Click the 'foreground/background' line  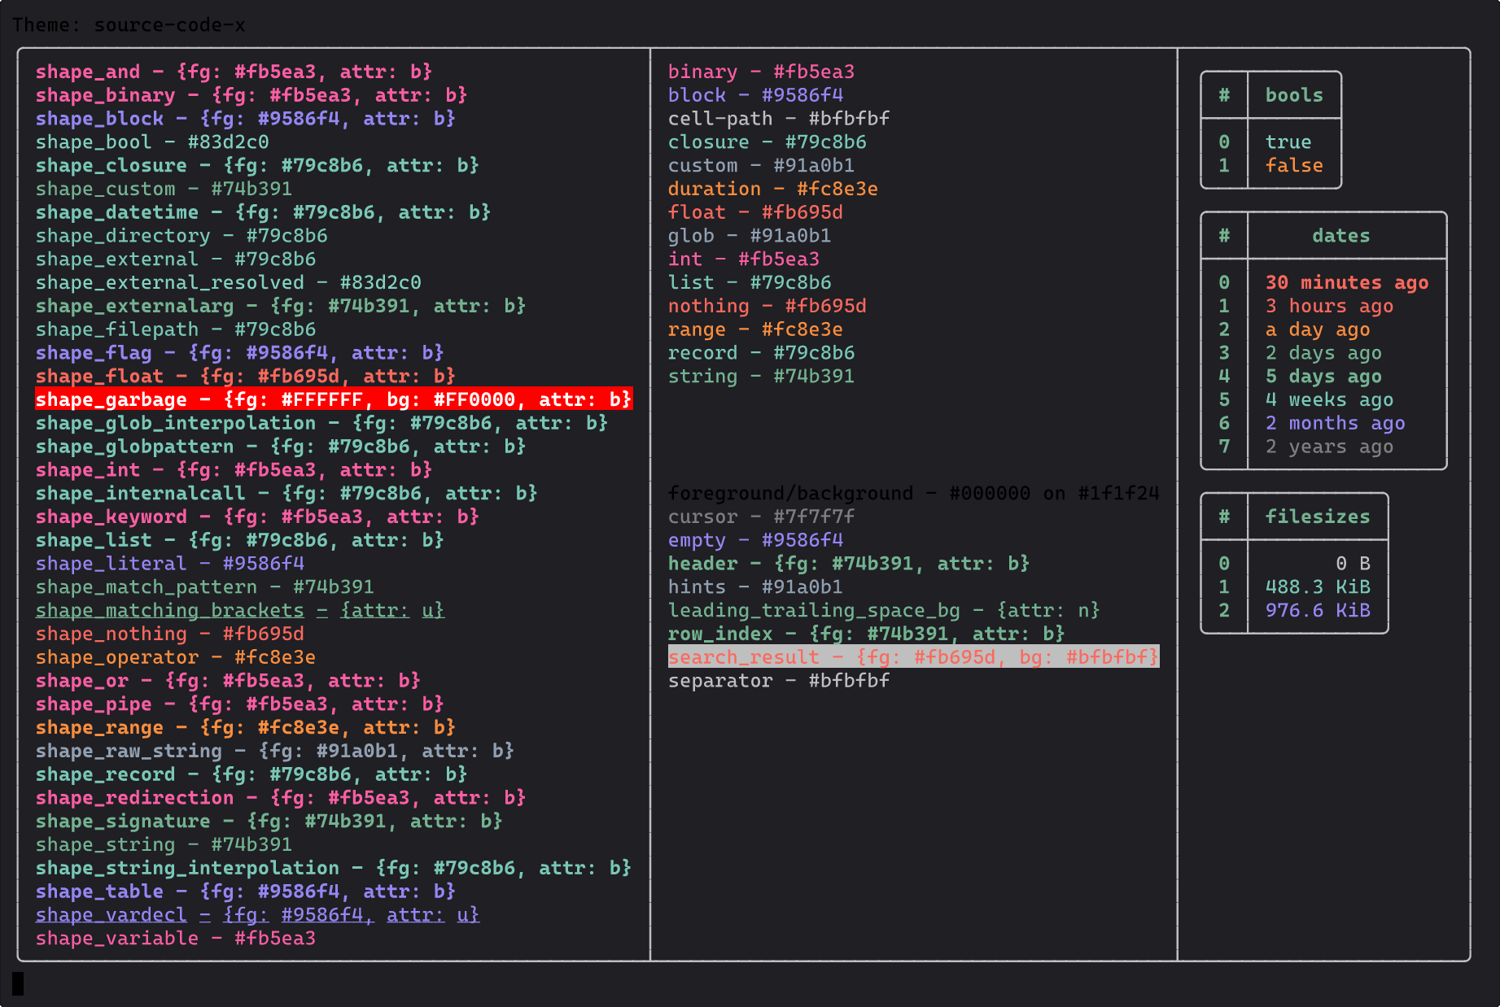[x=912, y=494]
